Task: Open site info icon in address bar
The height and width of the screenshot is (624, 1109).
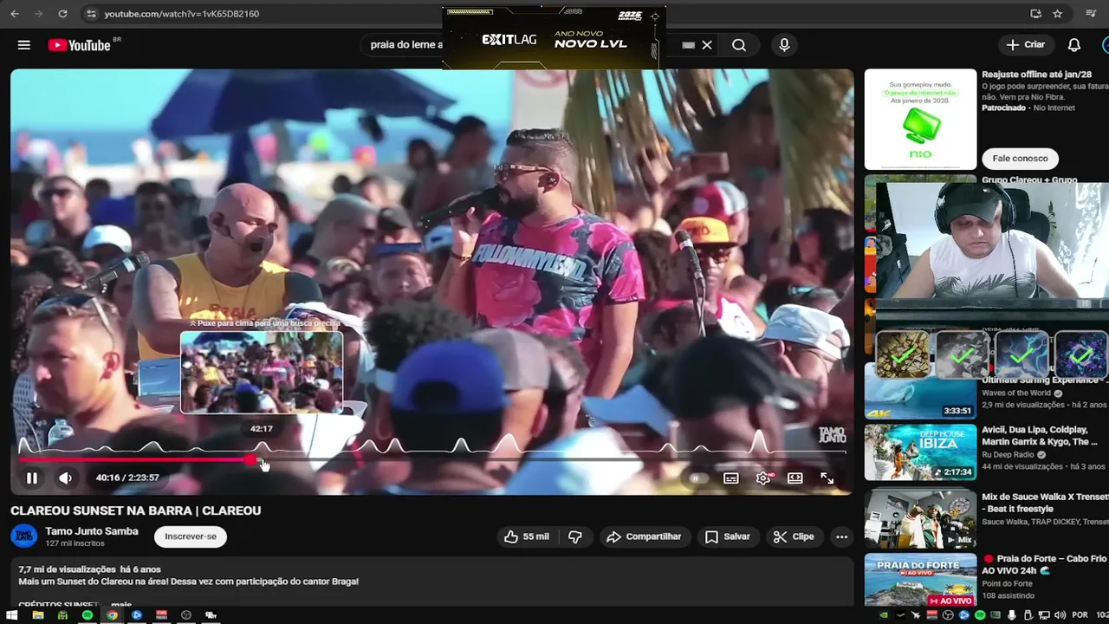Action: (92, 14)
